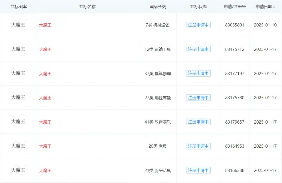Click trademark image in row 83164953
This screenshot has height=183, width=282.
coord(18,146)
